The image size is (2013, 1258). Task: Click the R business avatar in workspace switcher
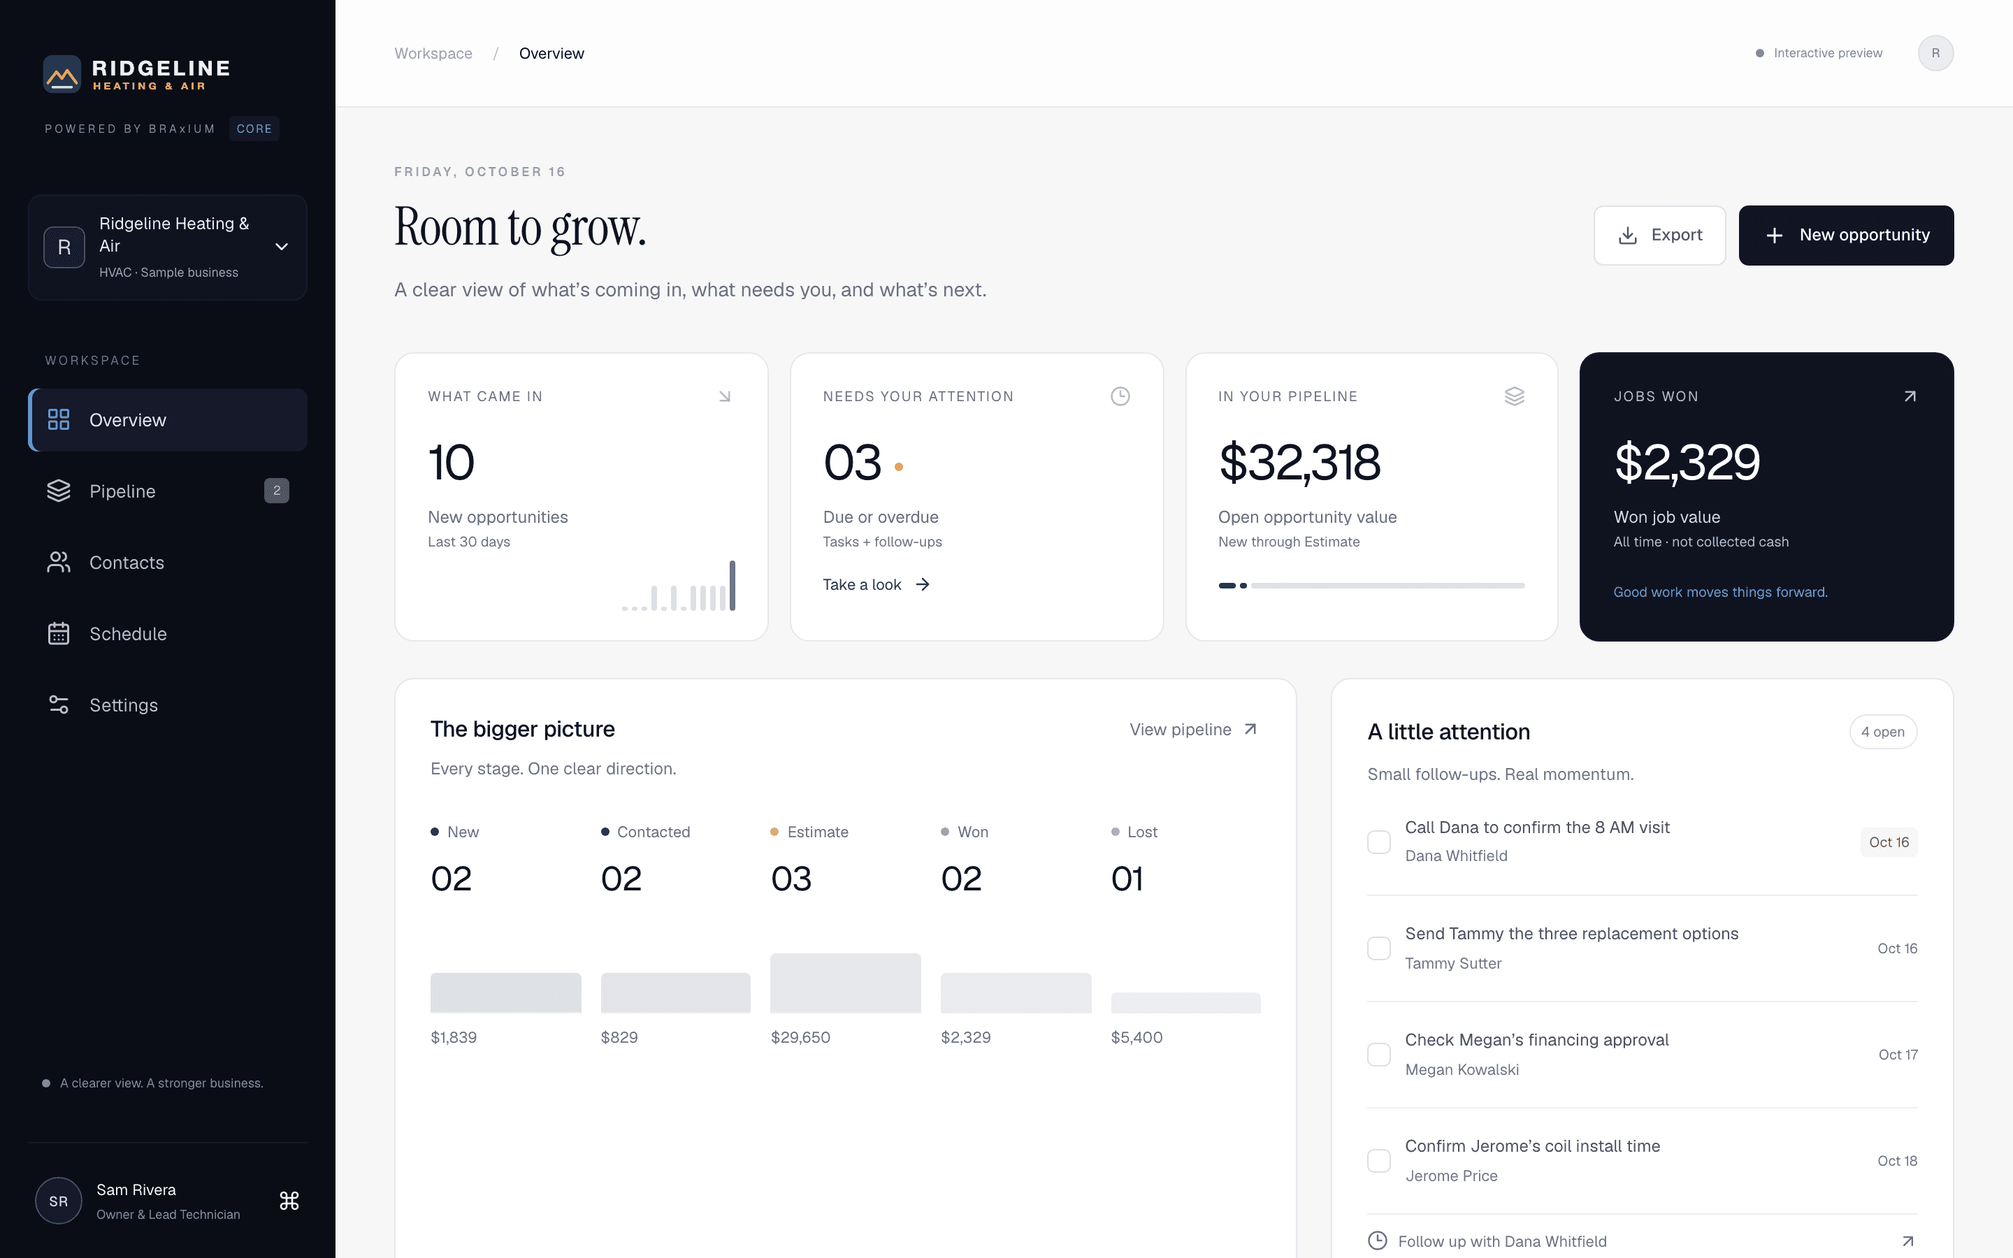64,247
